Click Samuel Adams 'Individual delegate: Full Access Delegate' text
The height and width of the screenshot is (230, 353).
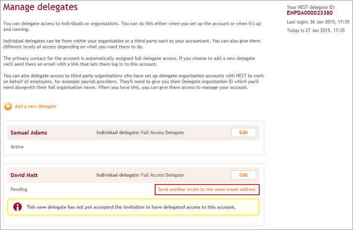(140, 133)
